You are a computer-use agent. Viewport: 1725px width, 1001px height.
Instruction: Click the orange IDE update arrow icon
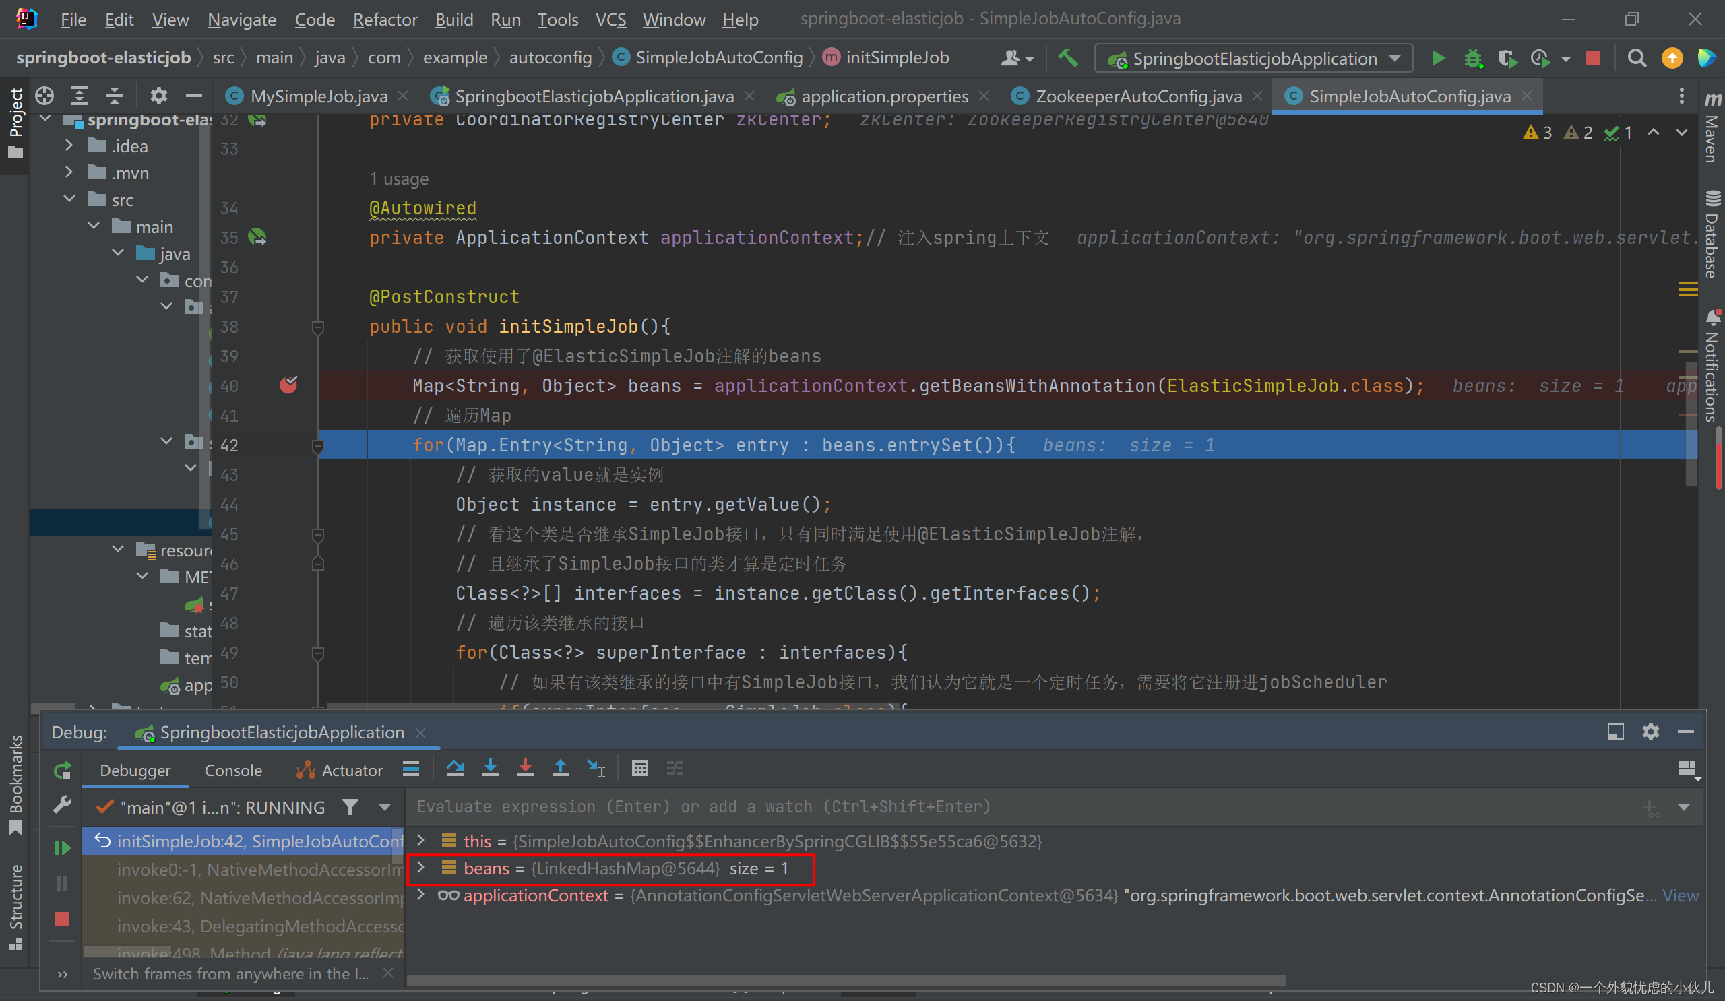(x=1672, y=58)
